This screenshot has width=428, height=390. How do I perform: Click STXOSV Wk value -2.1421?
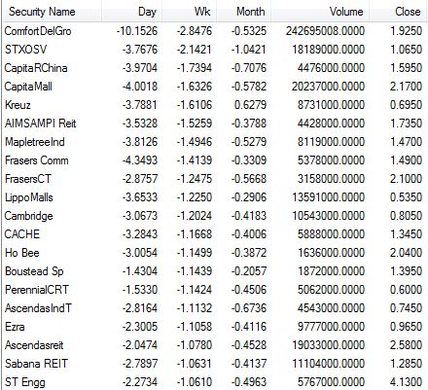194,50
